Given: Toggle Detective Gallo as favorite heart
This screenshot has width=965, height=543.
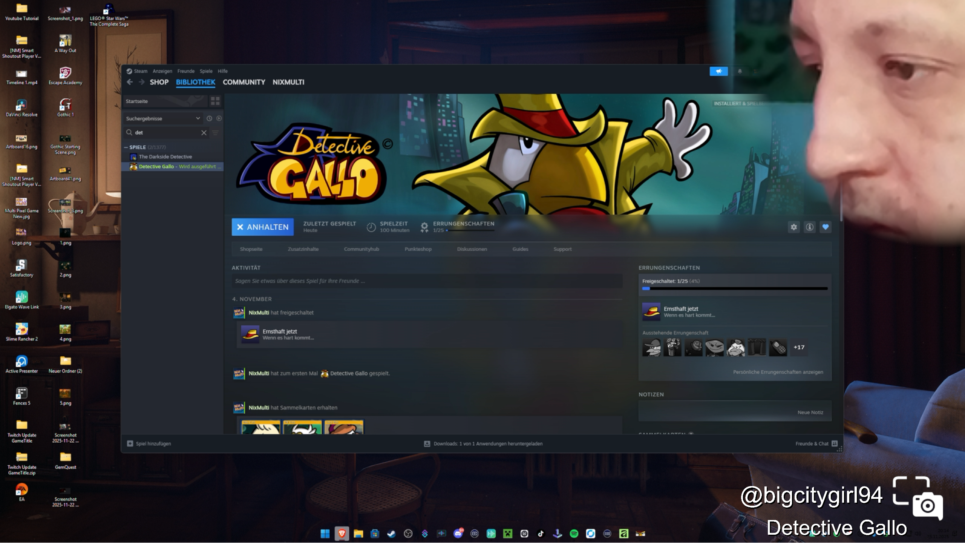Looking at the screenshot, I should point(826,227).
